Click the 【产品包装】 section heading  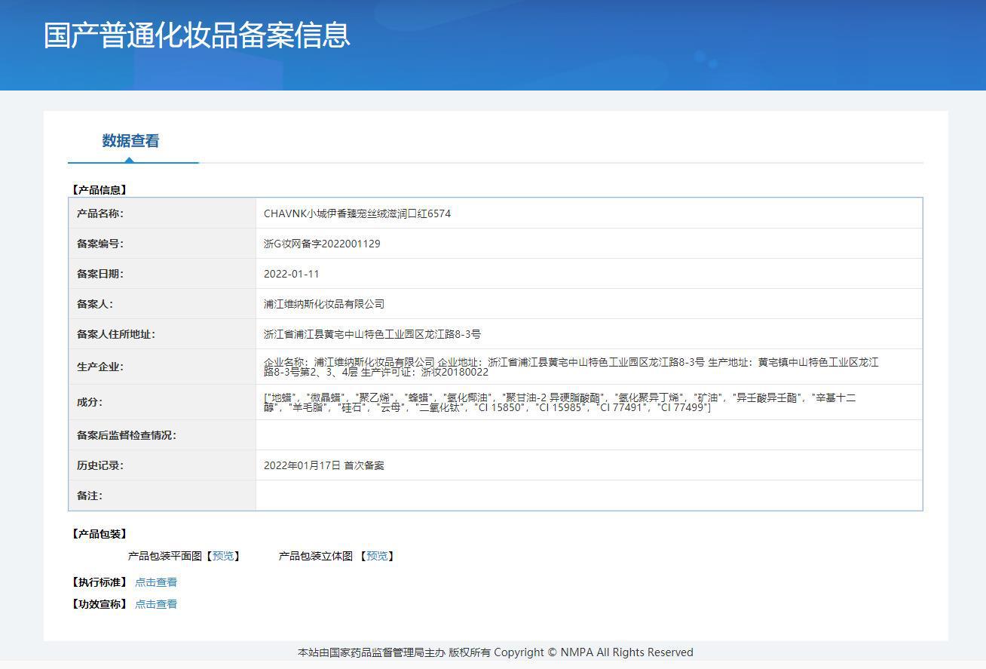99,534
